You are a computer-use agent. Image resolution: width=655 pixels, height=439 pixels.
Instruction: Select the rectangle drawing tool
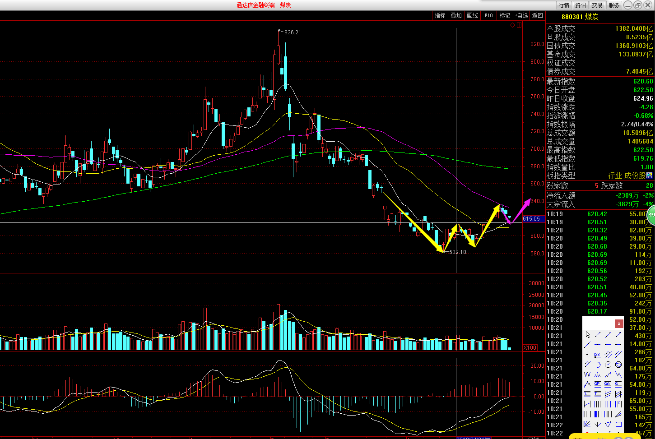point(618,424)
